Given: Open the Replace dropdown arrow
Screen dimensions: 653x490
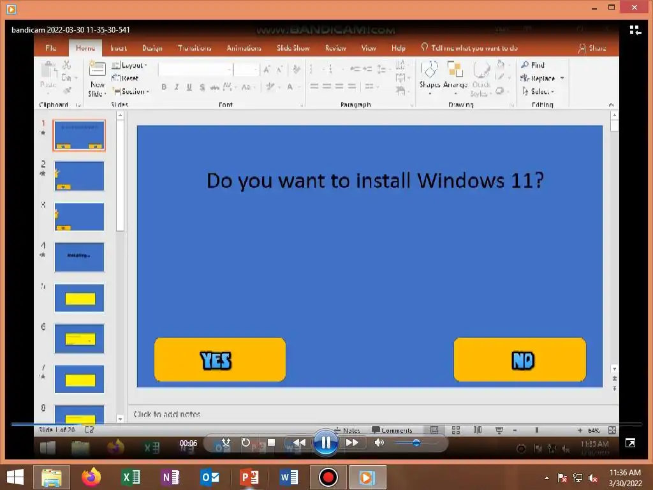Looking at the screenshot, I should 562,78.
